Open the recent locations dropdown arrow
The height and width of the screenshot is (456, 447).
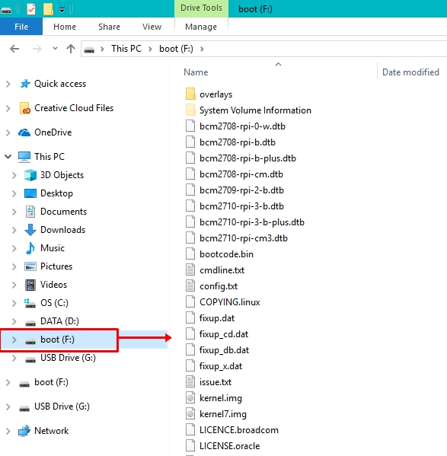(x=55, y=49)
